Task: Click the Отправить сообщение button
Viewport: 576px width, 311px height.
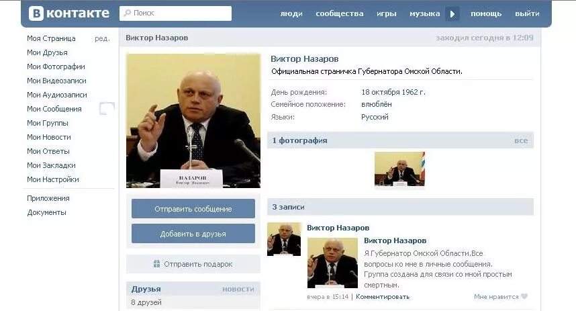Action: [x=193, y=209]
